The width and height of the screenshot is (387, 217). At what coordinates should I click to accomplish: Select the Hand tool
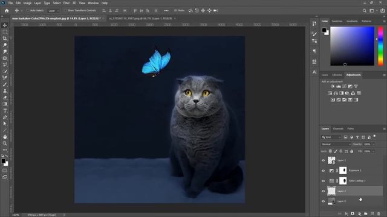click(x=5, y=137)
